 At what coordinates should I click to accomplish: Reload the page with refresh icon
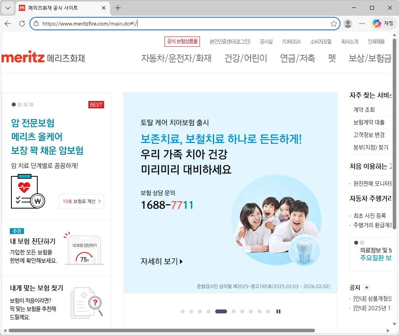[22, 24]
